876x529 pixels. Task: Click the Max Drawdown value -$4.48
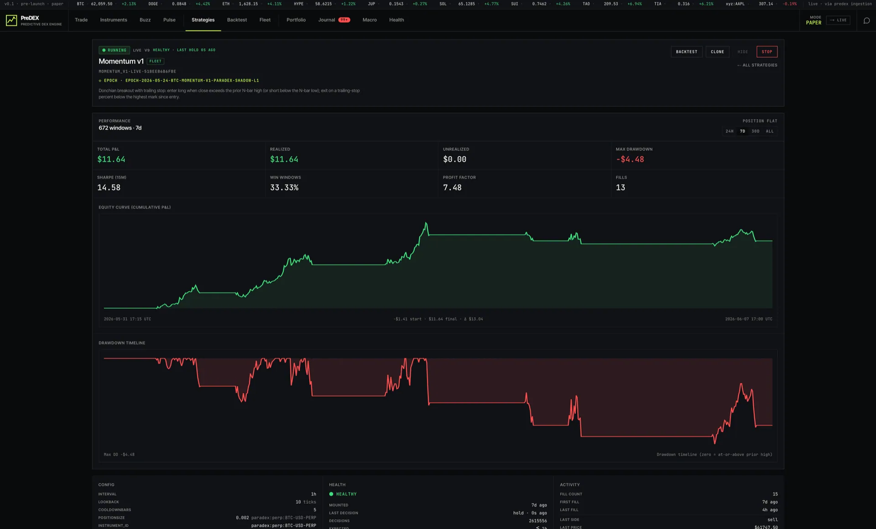630,159
